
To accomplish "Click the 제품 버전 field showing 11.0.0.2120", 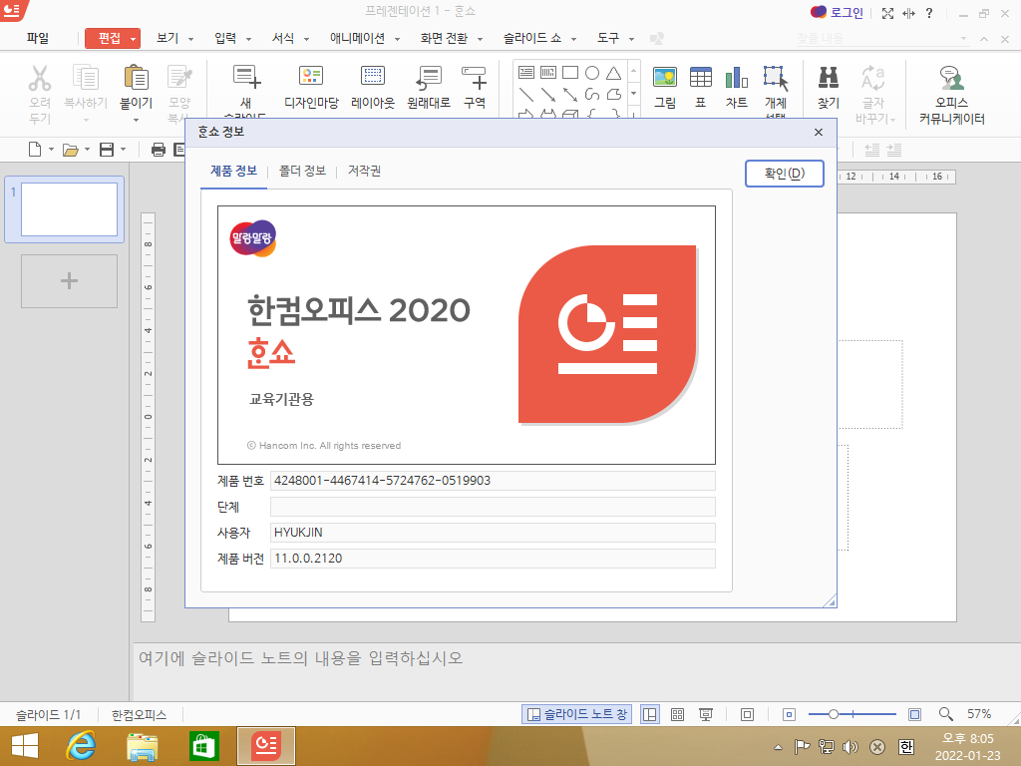I will pos(493,559).
